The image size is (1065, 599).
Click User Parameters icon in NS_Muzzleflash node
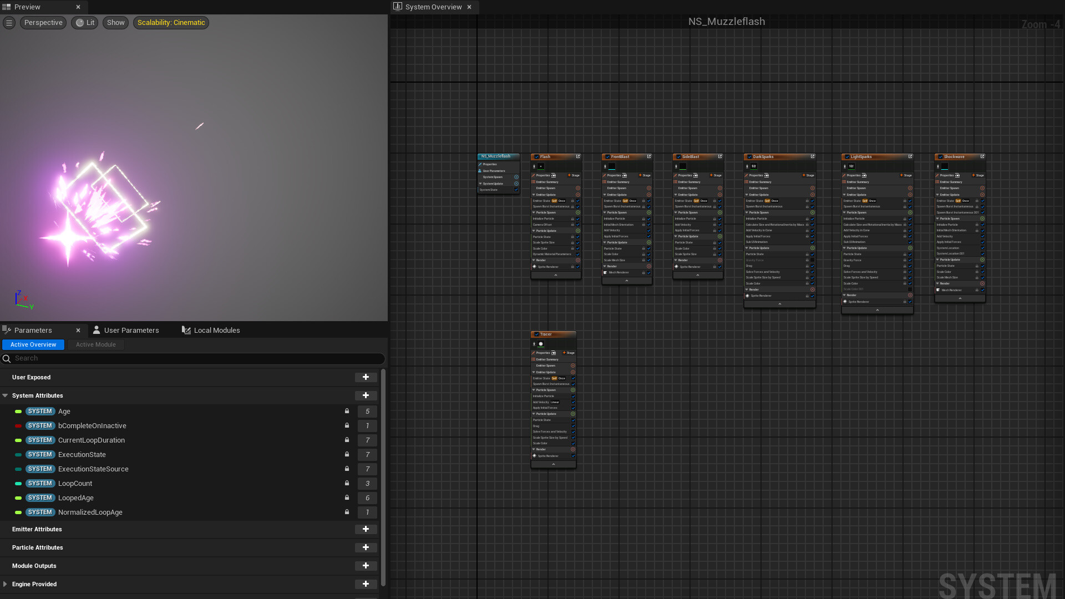pos(480,171)
